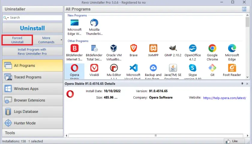Click the Size value 485.96
The height and width of the screenshot is (144, 252).
pos(111,97)
